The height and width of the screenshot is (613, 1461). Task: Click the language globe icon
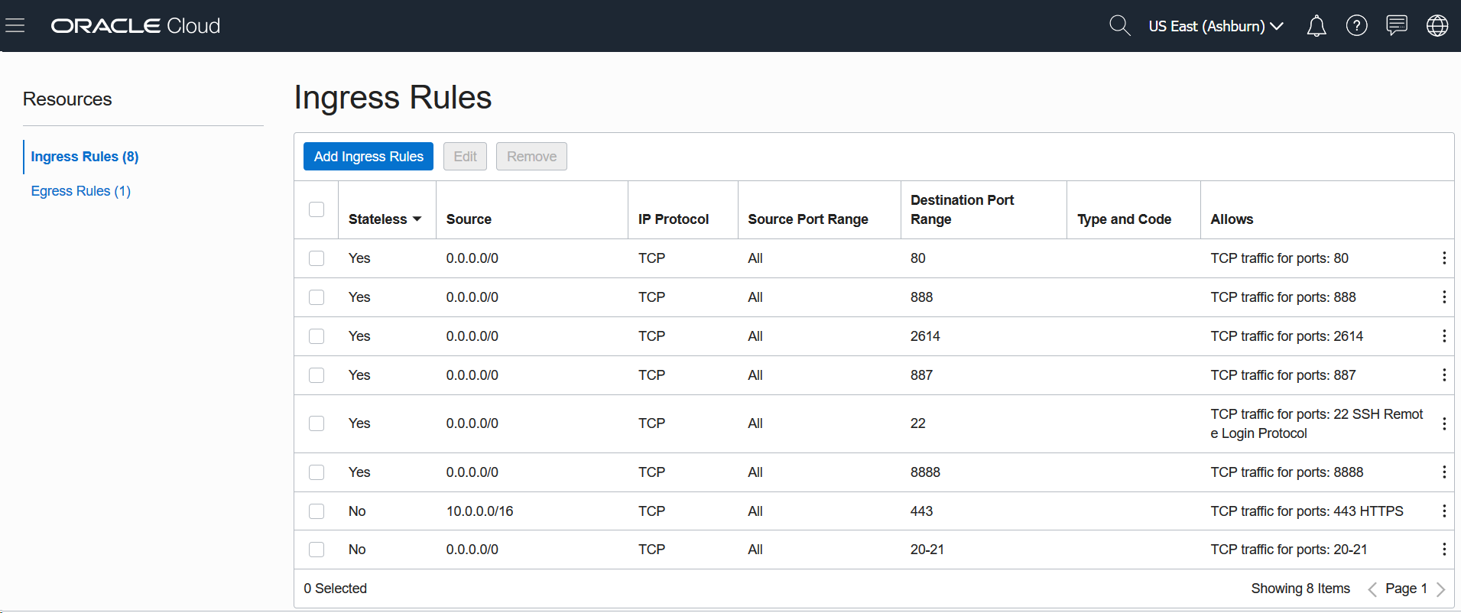[1437, 26]
